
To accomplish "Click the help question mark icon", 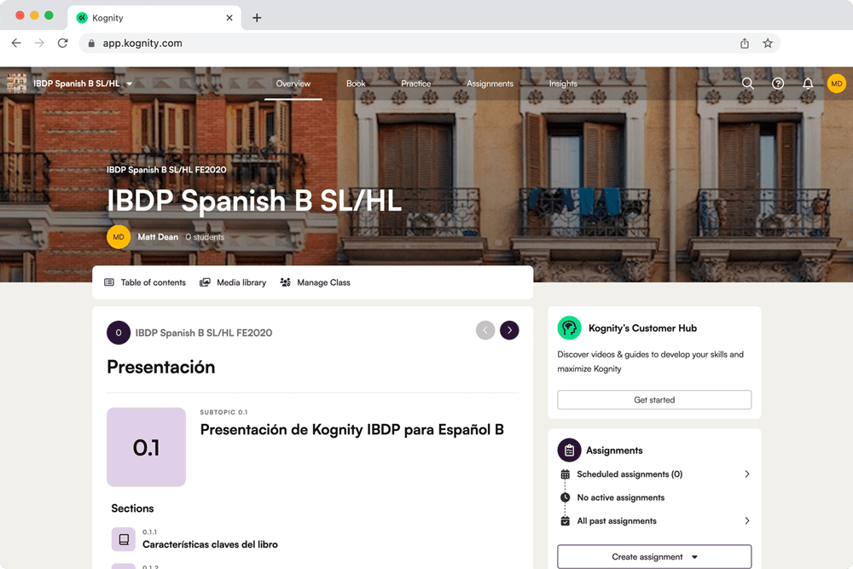I will (777, 83).
